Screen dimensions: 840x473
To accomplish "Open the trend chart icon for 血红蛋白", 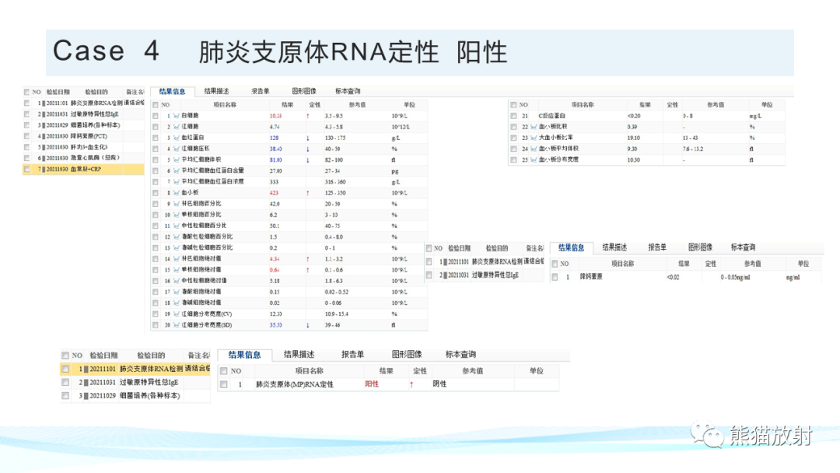I will click(177, 138).
